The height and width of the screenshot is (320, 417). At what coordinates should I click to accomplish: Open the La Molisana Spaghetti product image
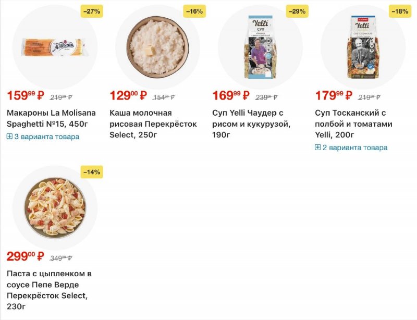click(x=55, y=47)
